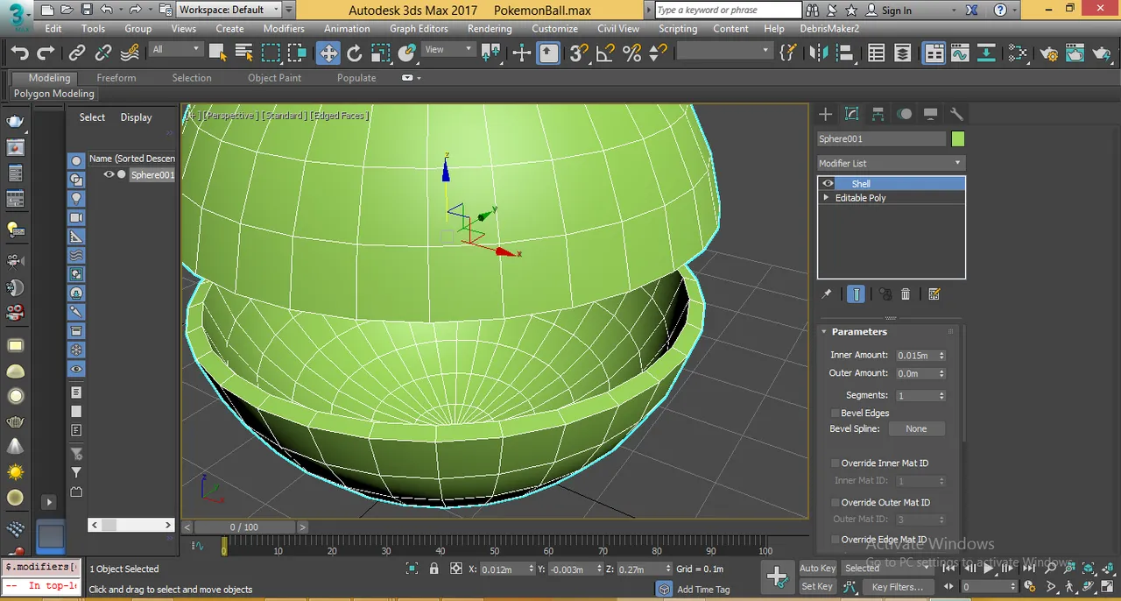Open the Curve Editor
1121x601 pixels.
point(961,53)
